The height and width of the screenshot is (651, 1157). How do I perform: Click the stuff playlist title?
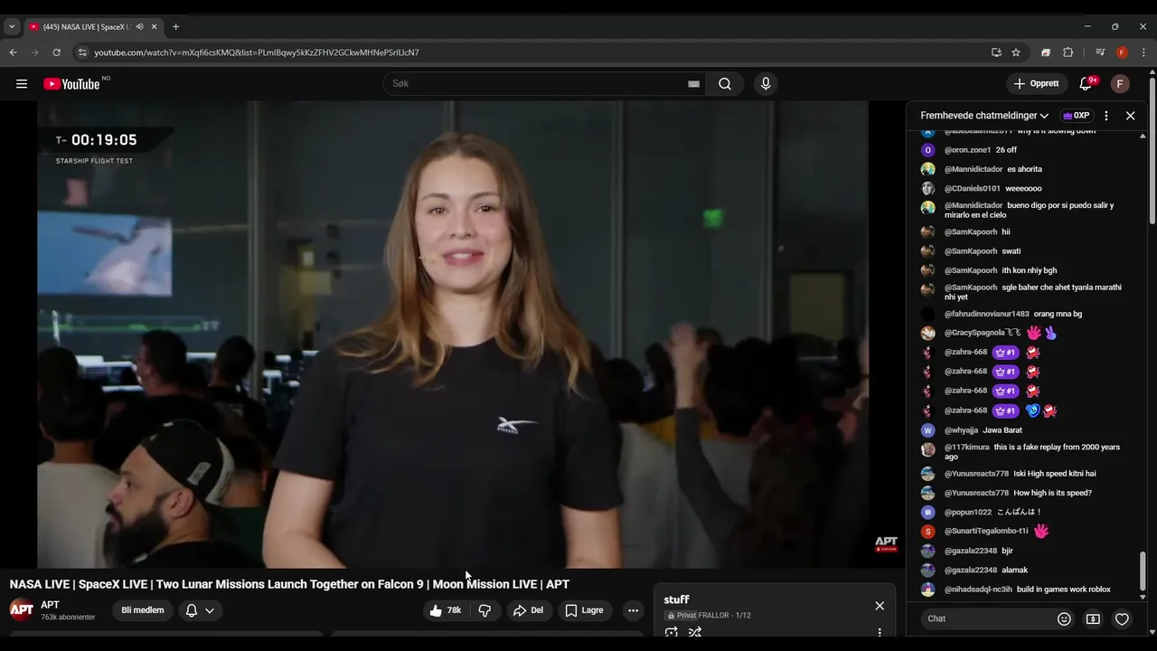tap(676, 599)
